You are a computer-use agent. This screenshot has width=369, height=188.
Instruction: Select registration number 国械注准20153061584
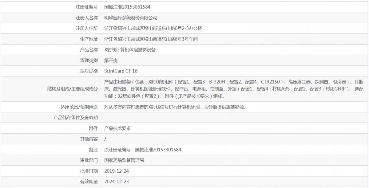[x=127, y=7]
